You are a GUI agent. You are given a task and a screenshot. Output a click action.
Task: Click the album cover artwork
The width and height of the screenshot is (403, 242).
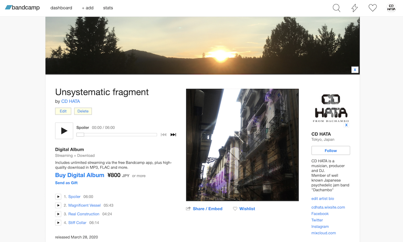click(242, 145)
